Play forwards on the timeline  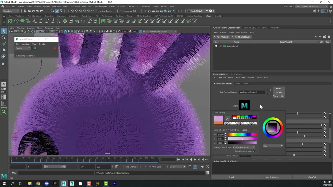pos(195,159)
